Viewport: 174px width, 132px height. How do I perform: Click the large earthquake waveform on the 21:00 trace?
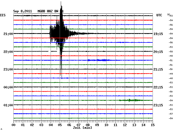(60, 34)
